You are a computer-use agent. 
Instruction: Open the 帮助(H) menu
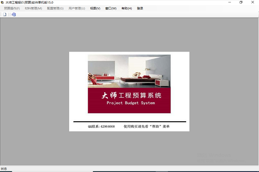click(126, 9)
